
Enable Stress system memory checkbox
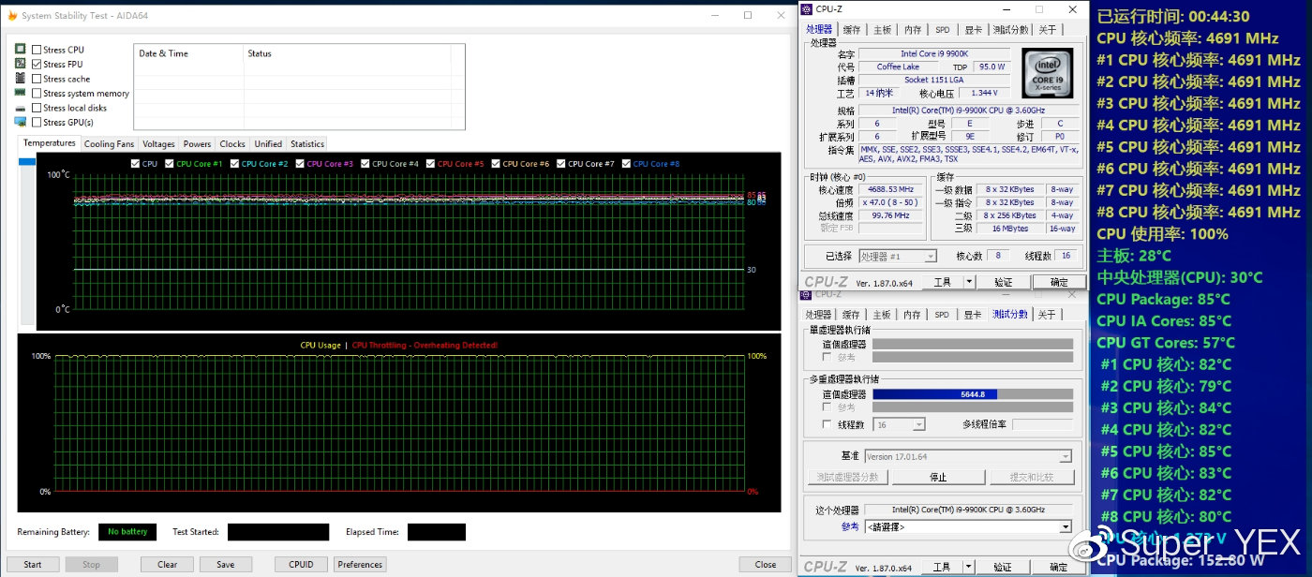[x=37, y=93]
